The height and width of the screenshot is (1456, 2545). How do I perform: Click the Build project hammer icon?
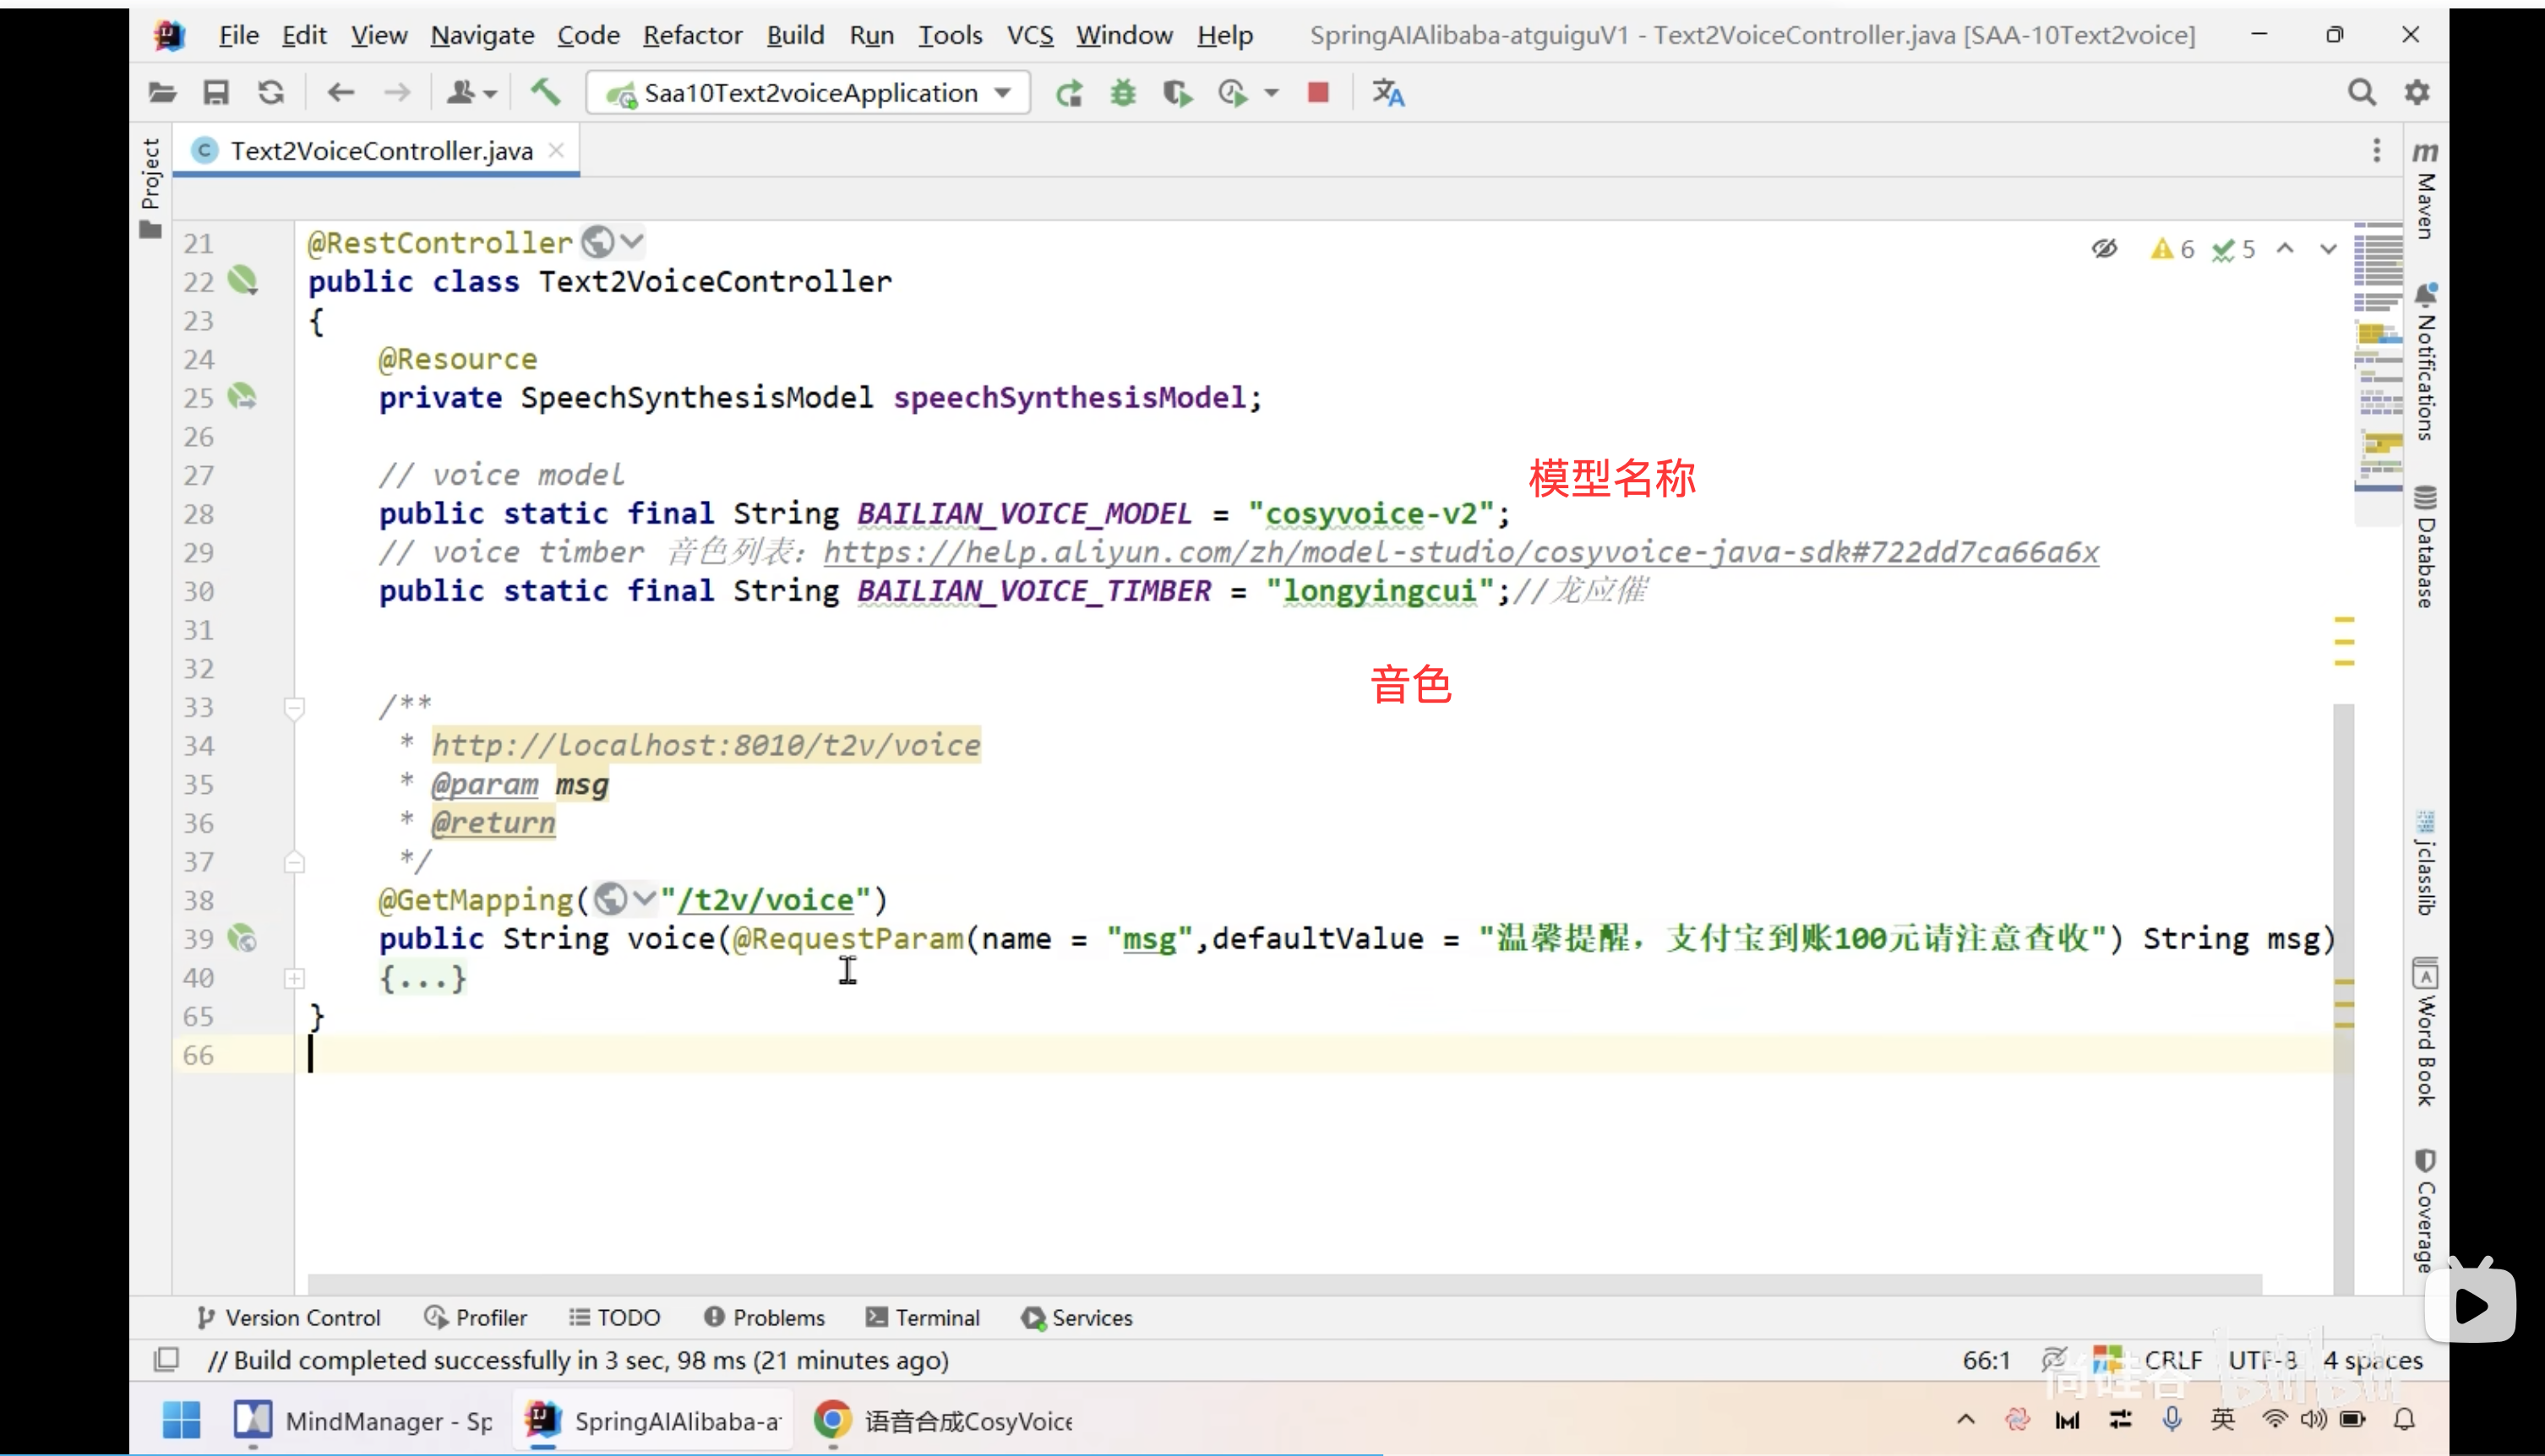[545, 93]
